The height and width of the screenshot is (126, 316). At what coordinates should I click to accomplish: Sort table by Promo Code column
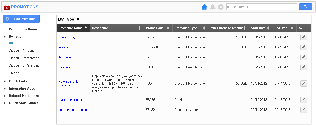pyautogui.click(x=168, y=28)
